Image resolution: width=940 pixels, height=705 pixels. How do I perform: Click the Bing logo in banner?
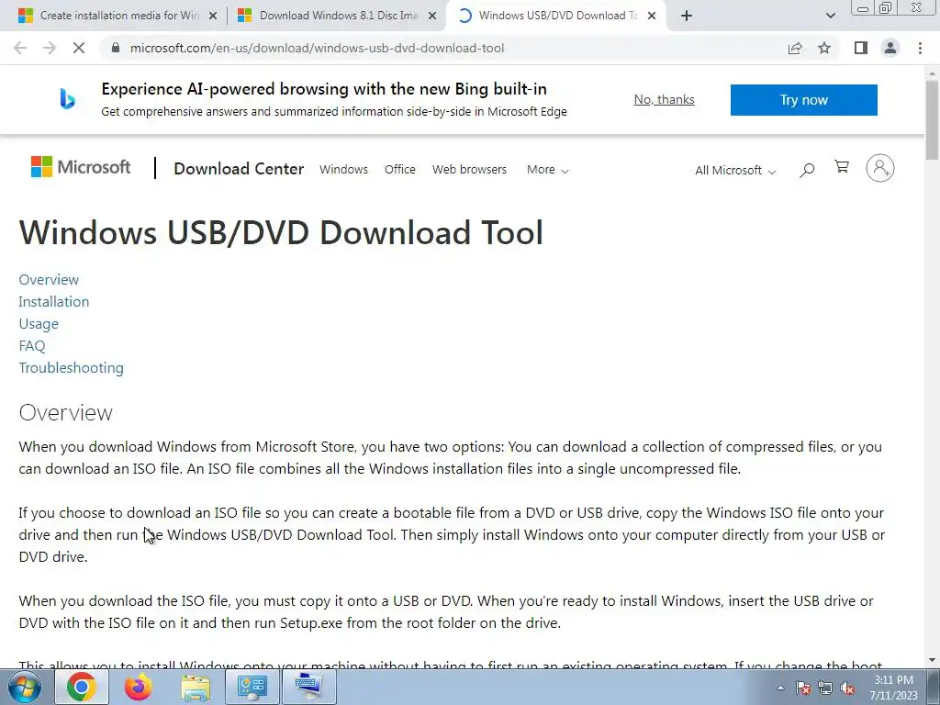tap(67, 99)
